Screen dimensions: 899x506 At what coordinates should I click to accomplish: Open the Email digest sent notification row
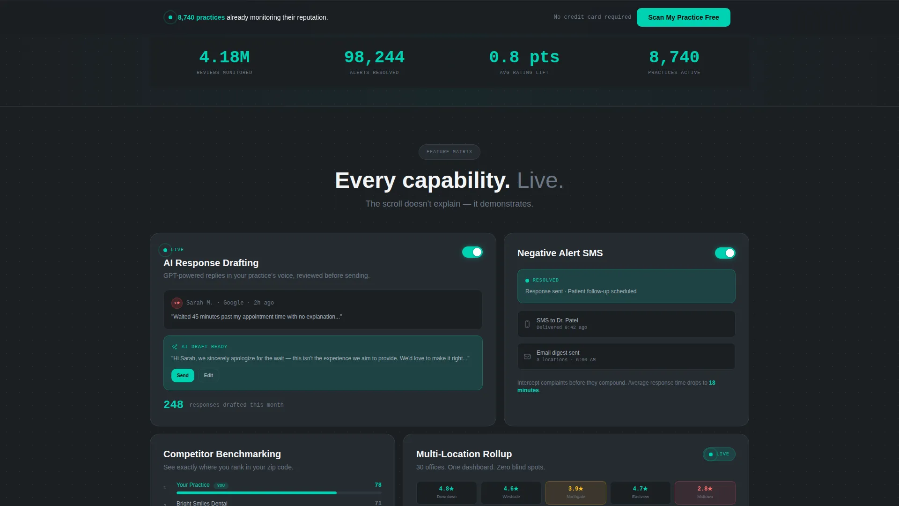coord(626,357)
